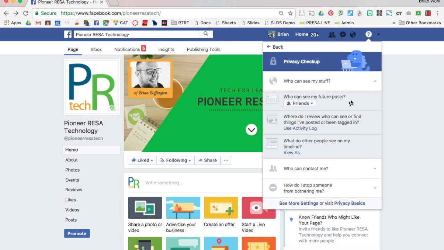Open the Use Activity Log link

(300, 128)
